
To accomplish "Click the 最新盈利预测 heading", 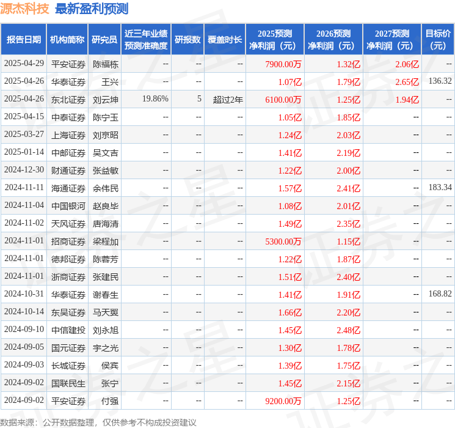I will (92, 9).
